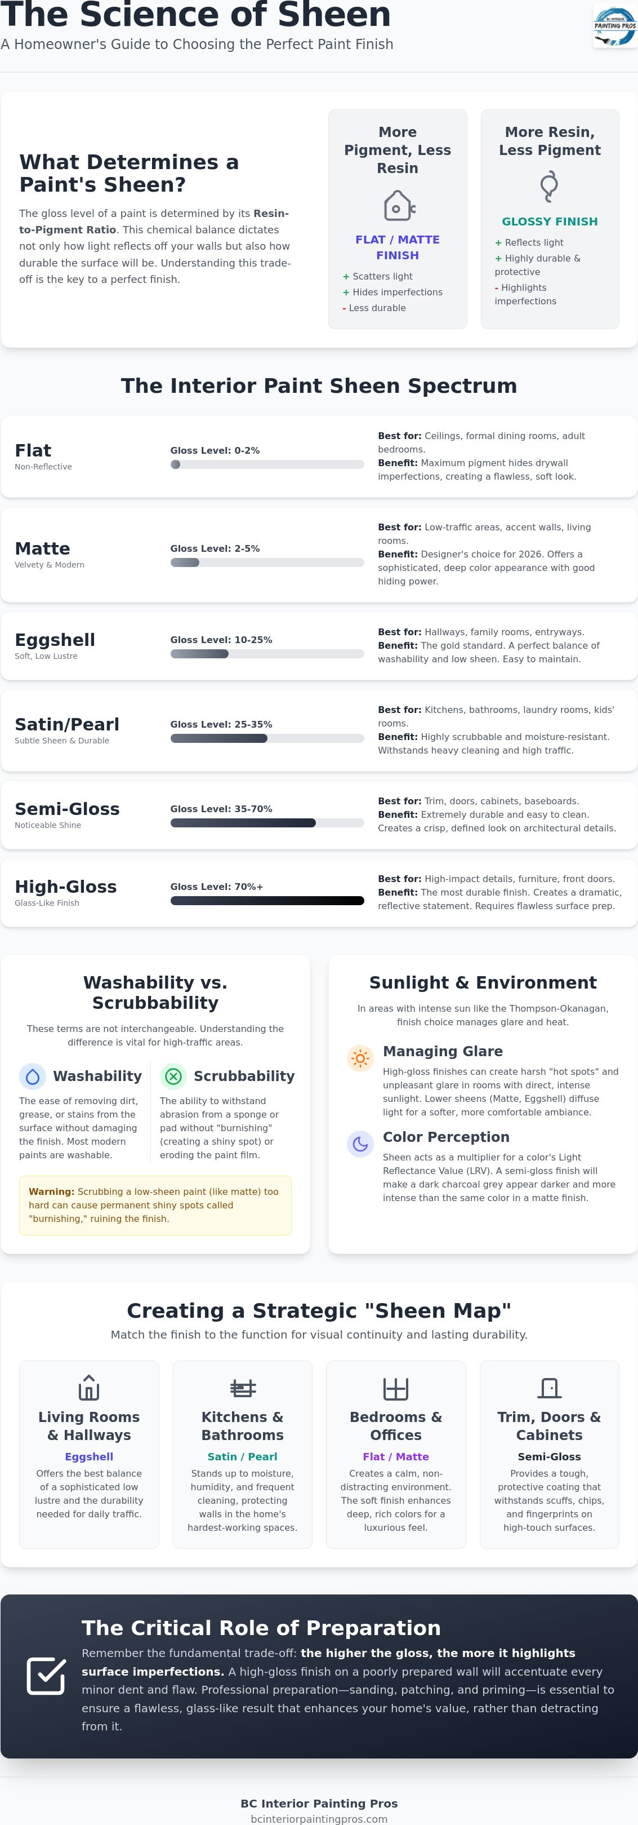Click the moon icon beside Color Perception
The width and height of the screenshot is (638, 1825).
tap(360, 1144)
